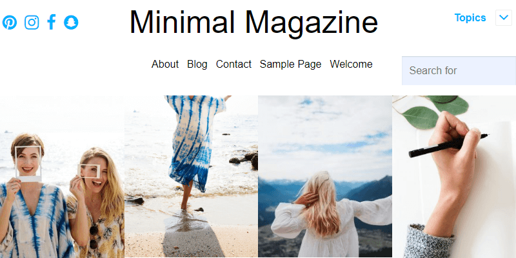Click the black pen in the photo
The height and width of the screenshot is (258, 516).
[448, 145]
